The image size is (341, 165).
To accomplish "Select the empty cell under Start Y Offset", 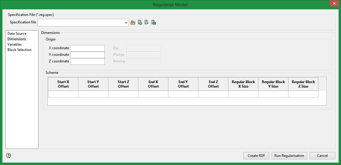I will coord(93,94).
